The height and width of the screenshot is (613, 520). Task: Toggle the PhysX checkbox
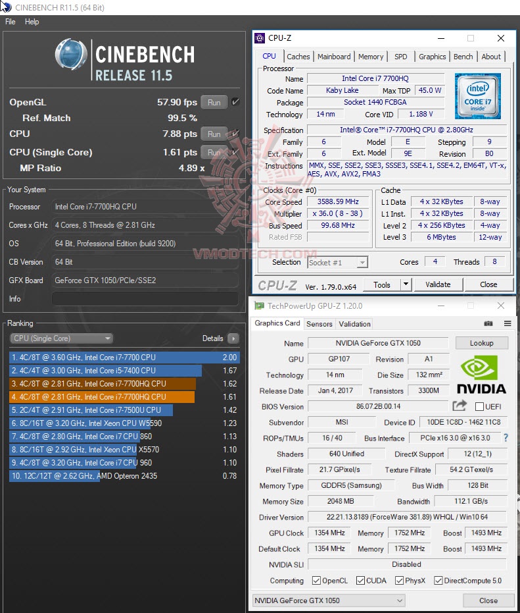(399, 580)
